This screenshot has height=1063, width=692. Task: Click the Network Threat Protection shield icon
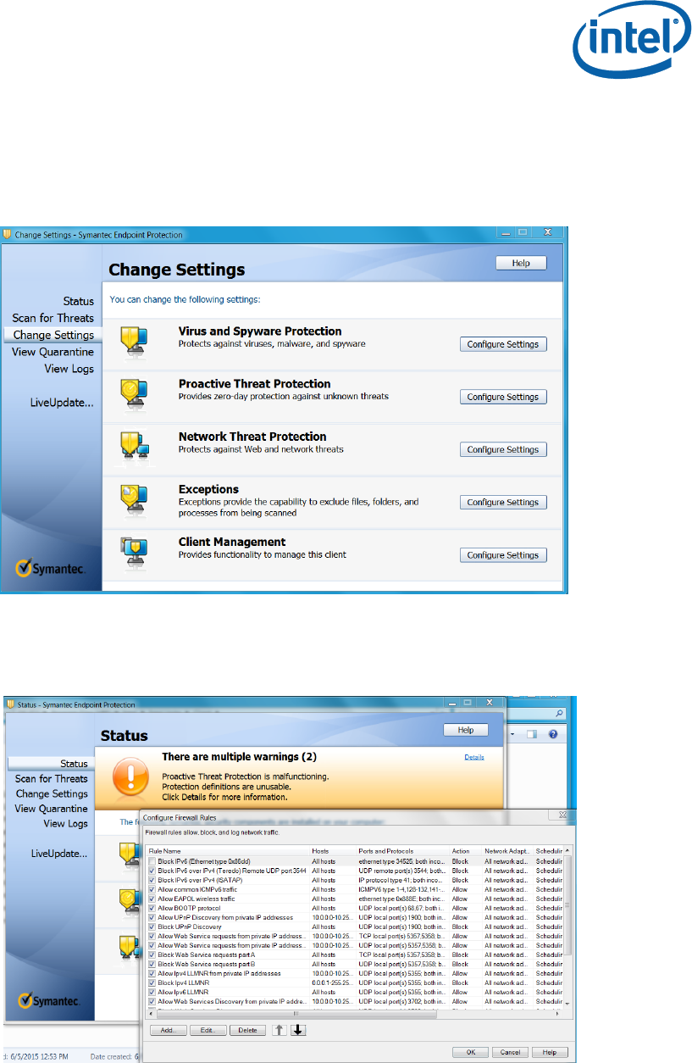(136, 443)
